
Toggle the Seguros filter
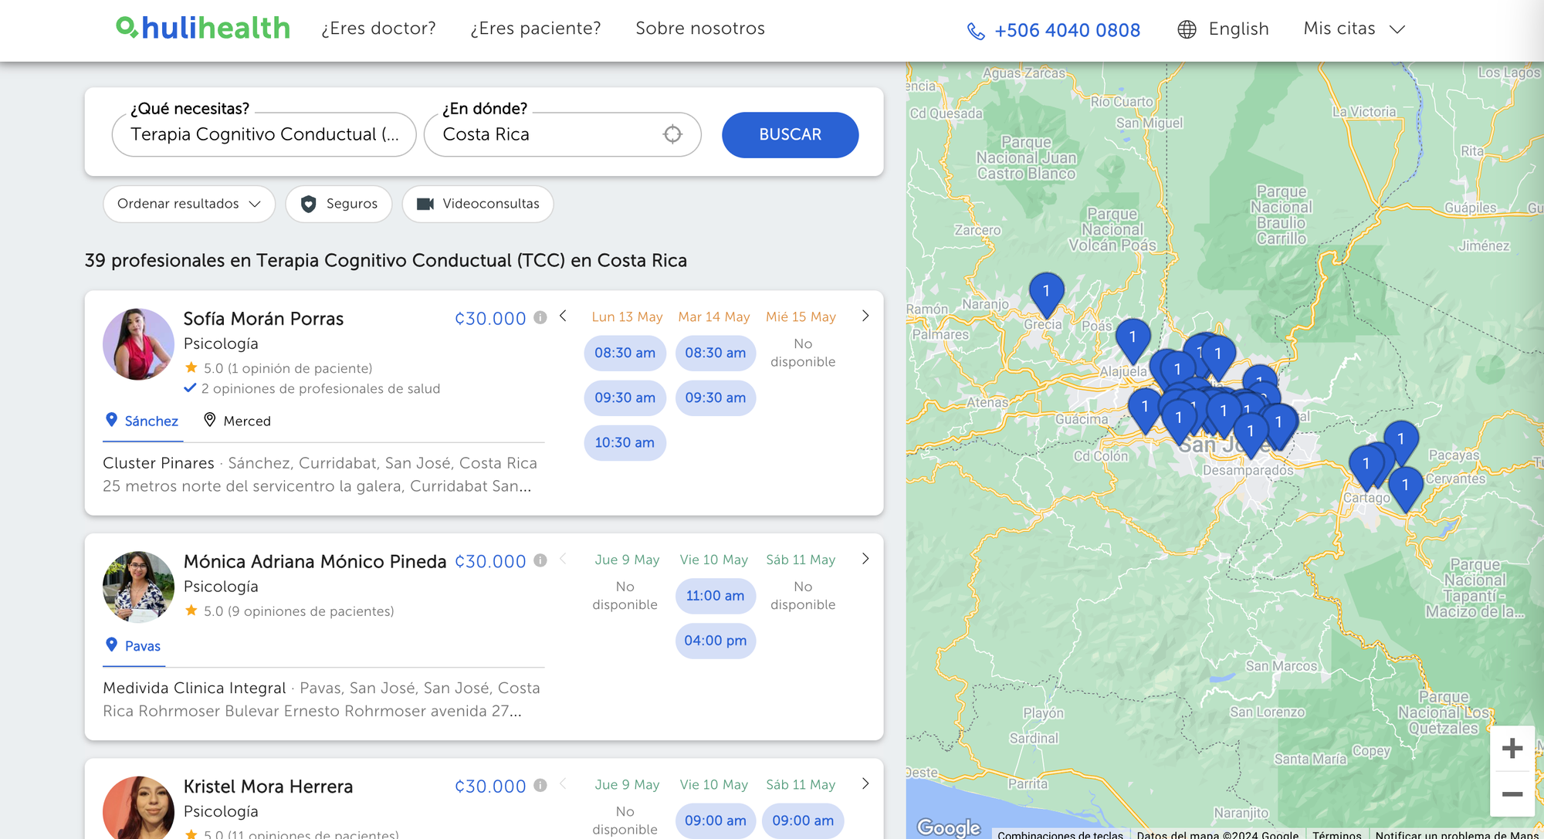pyautogui.click(x=338, y=204)
